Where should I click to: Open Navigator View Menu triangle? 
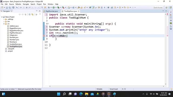coord(40,14)
